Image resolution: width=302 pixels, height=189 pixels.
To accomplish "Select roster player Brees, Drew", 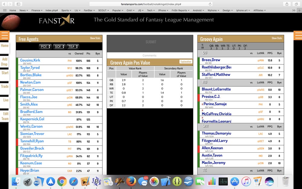I will pyautogui.click(x=211, y=60).
